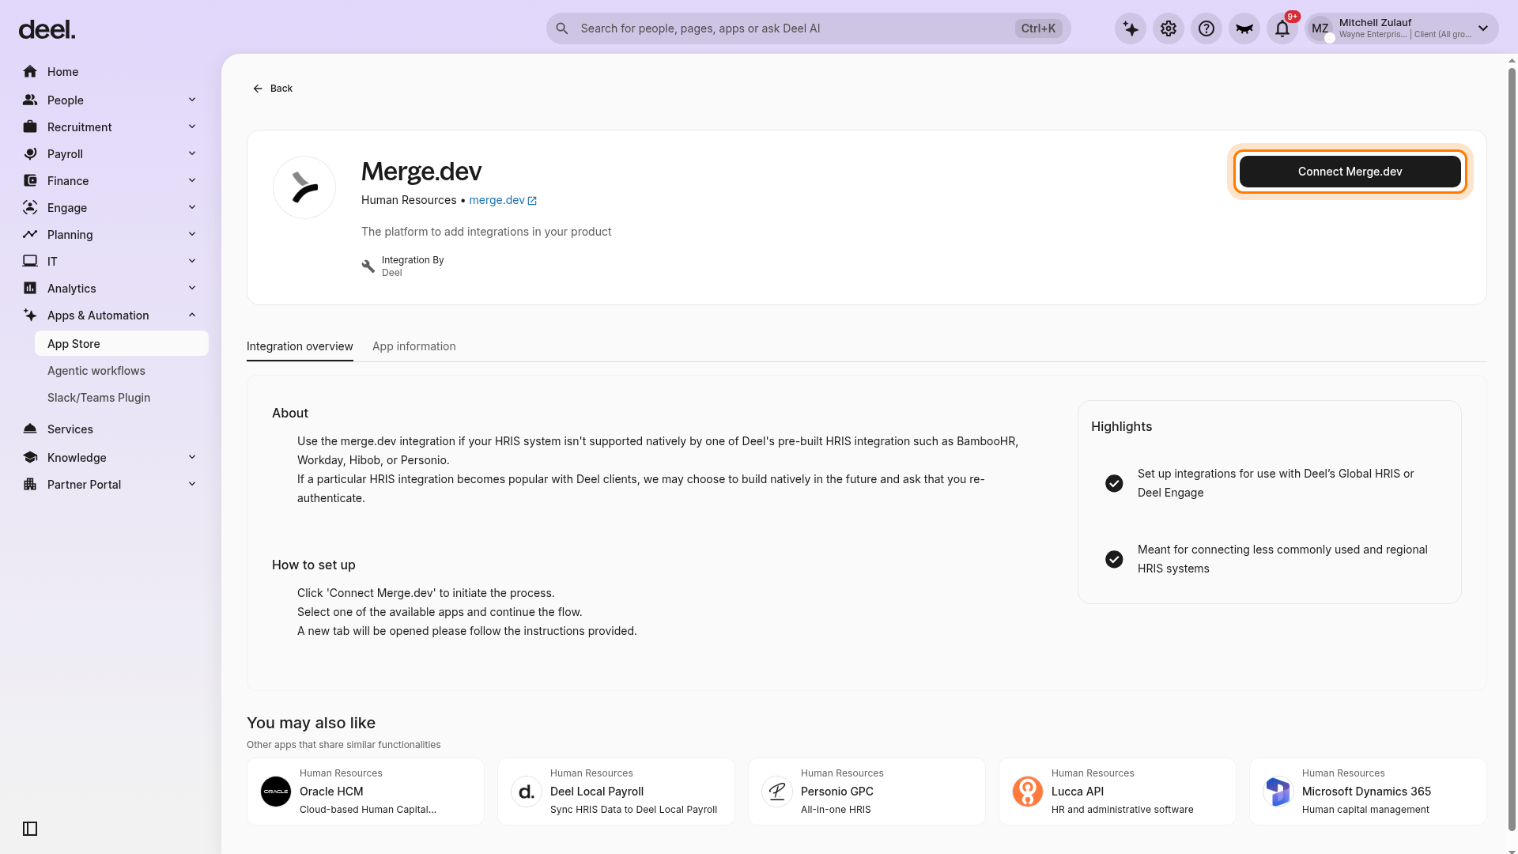The width and height of the screenshot is (1518, 854).
Task: Click the IT laptop icon
Action: [30, 262]
